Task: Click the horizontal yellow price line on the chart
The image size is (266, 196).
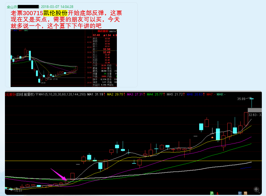Action: (x=133, y=161)
